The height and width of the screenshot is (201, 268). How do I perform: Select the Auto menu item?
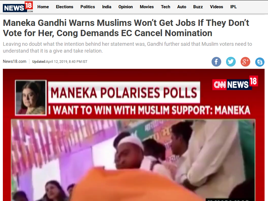[x=182, y=7]
